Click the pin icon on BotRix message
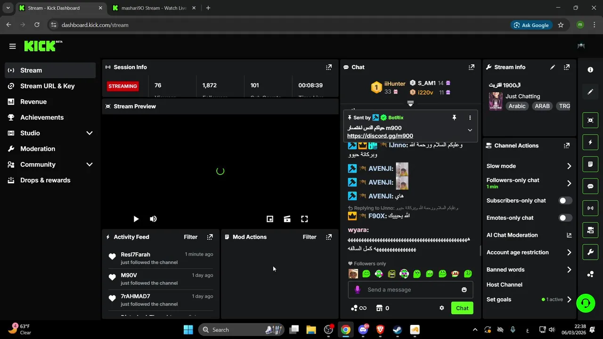Viewport: 603px width, 339px height. pos(454,118)
